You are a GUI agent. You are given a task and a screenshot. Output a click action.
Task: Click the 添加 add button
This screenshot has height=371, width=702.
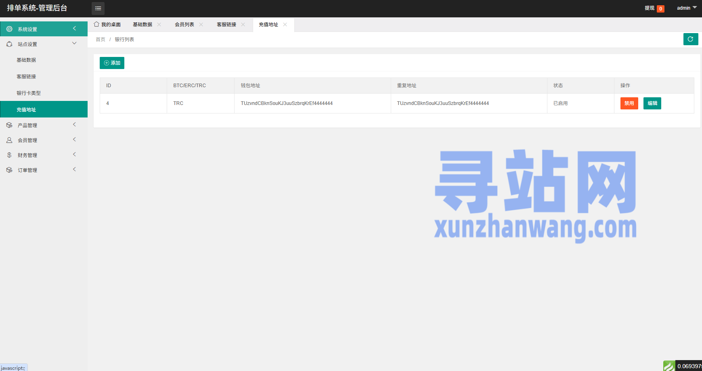pyautogui.click(x=112, y=63)
